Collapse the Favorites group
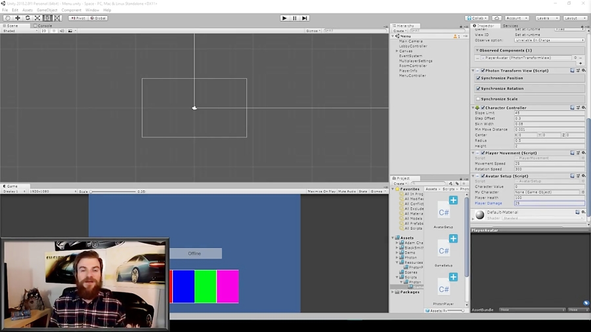Image resolution: width=591 pixels, height=332 pixels. [x=393, y=189]
